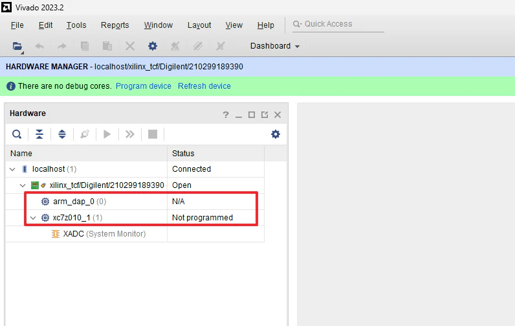Image resolution: width=515 pixels, height=326 pixels.
Task: Click the Copy toolbar icon
Action: [85, 46]
